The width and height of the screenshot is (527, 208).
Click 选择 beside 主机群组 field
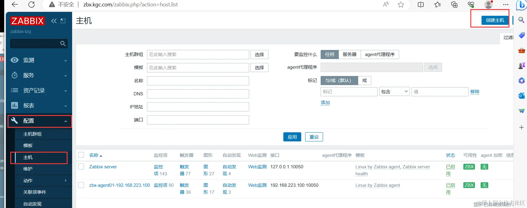259,54
